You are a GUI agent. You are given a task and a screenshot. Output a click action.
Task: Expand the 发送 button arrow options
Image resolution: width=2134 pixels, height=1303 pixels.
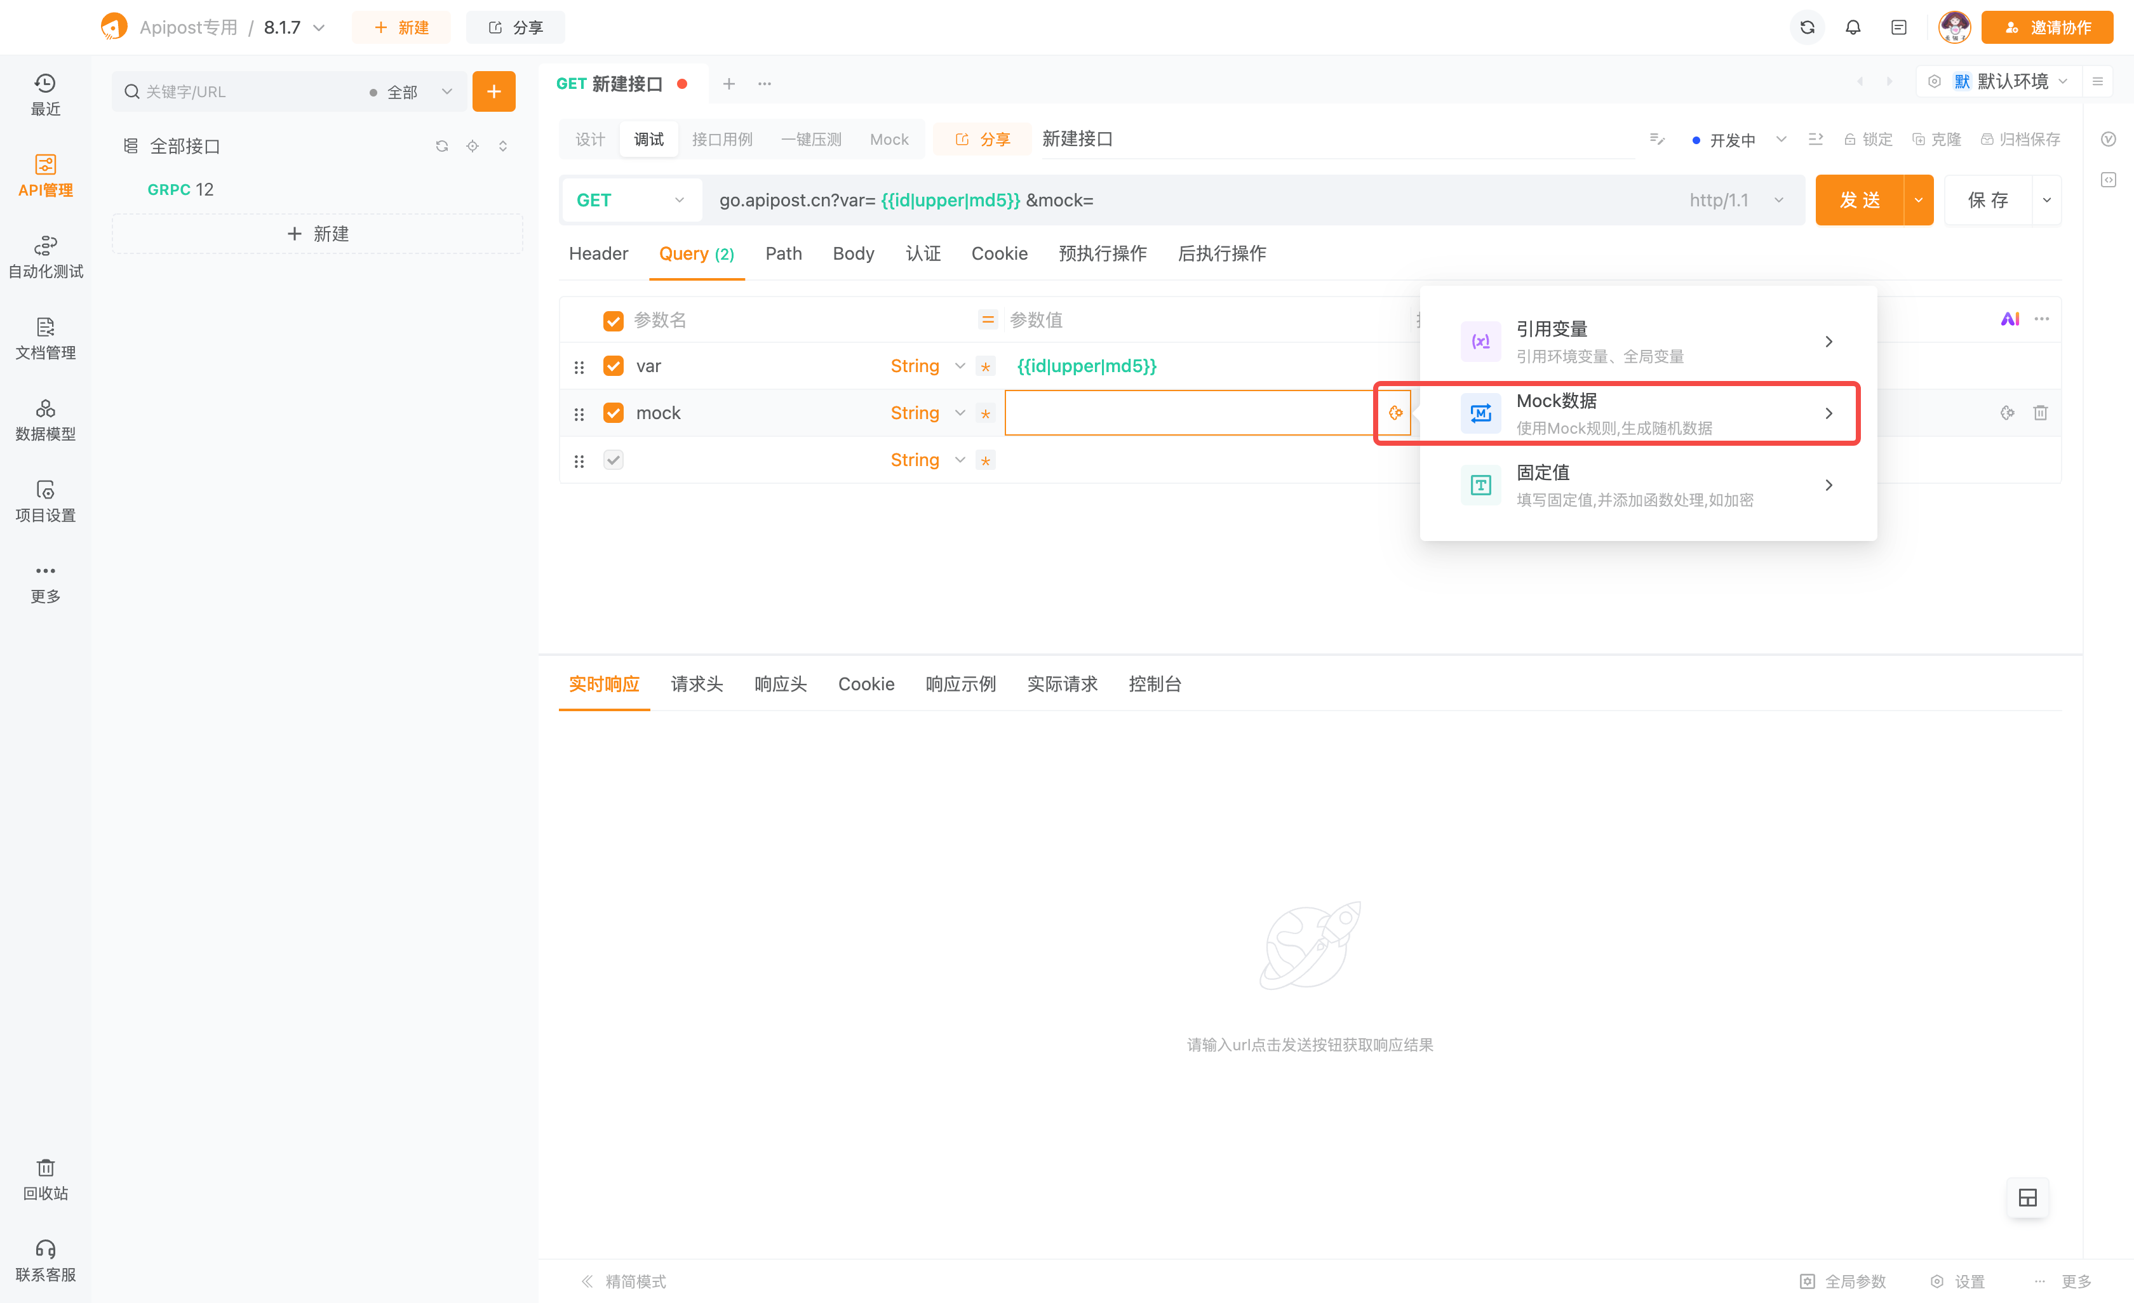tap(1918, 200)
